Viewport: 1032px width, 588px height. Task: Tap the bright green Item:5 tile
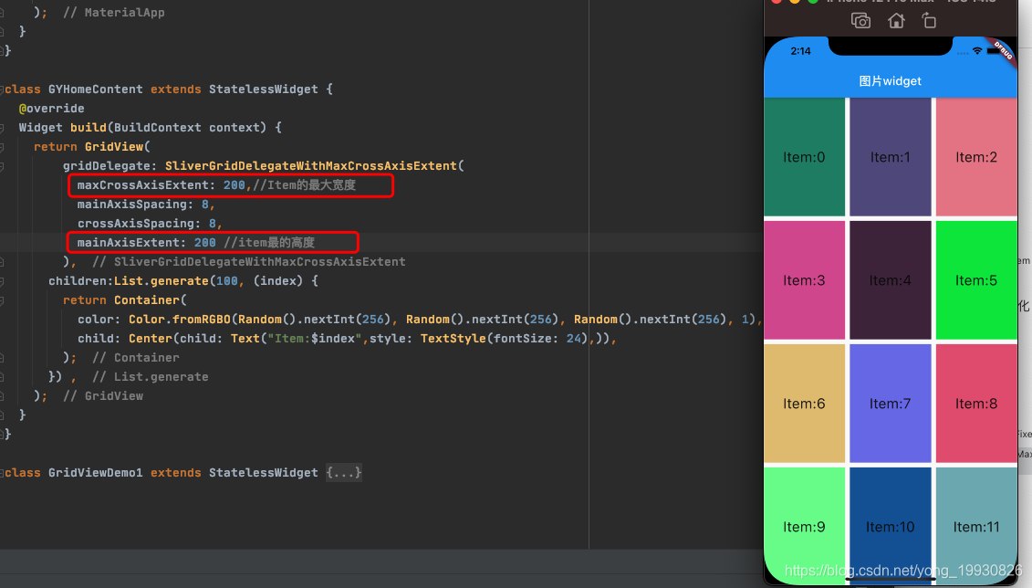coord(976,279)
